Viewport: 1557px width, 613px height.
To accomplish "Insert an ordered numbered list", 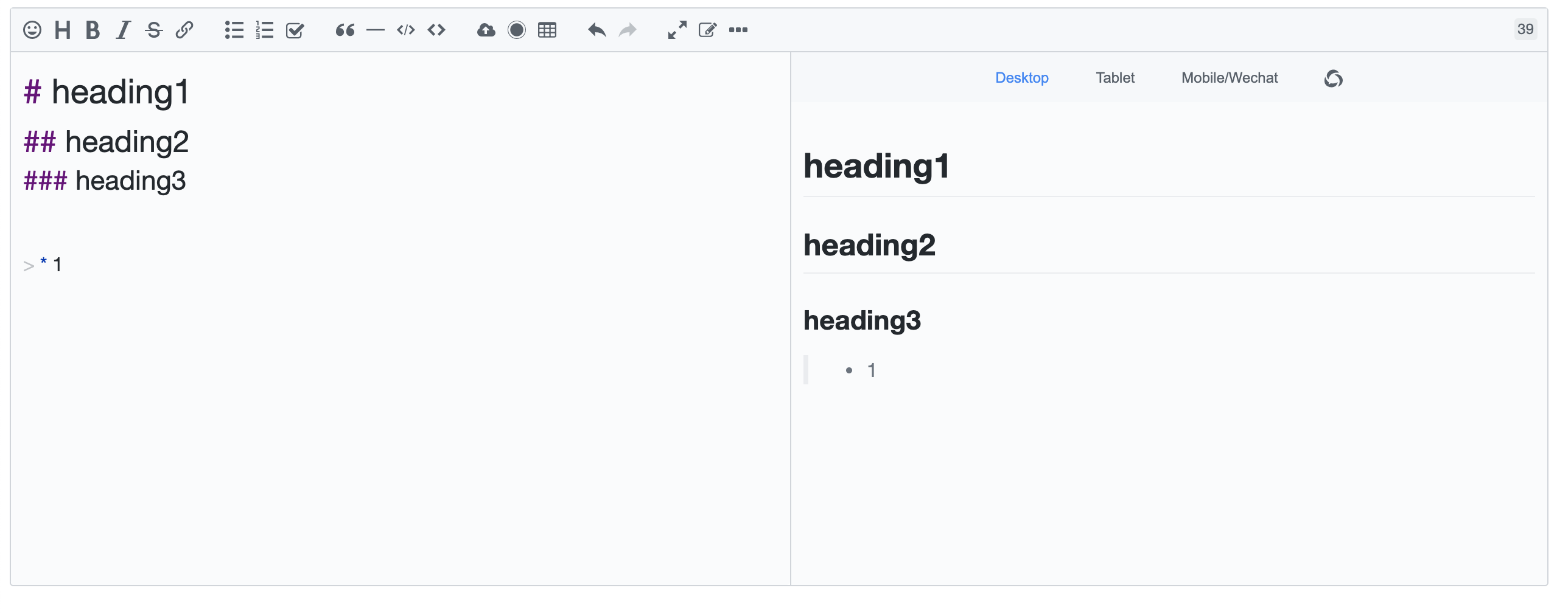I will 264,30.
